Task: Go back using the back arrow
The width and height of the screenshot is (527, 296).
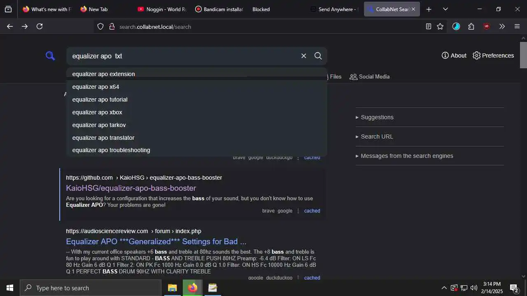Action: (10, 26)
